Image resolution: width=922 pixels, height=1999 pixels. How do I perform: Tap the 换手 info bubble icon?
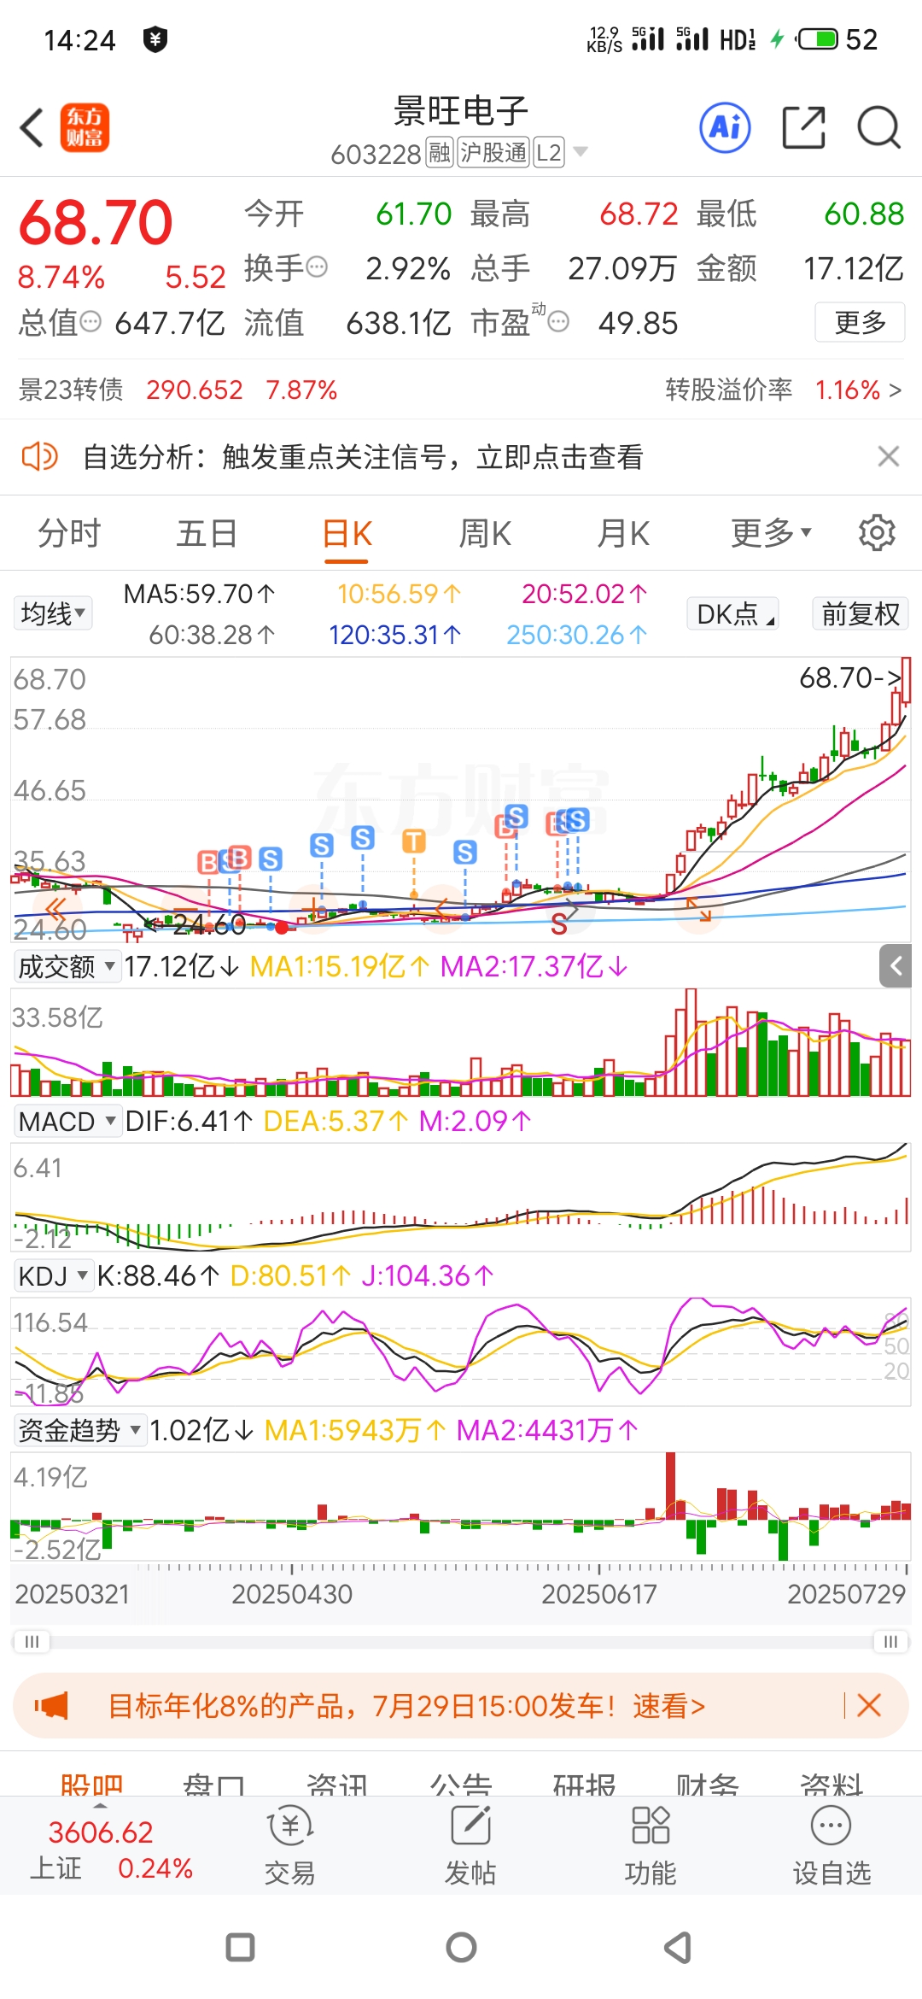pyautogui.click(x=317, y=267)
